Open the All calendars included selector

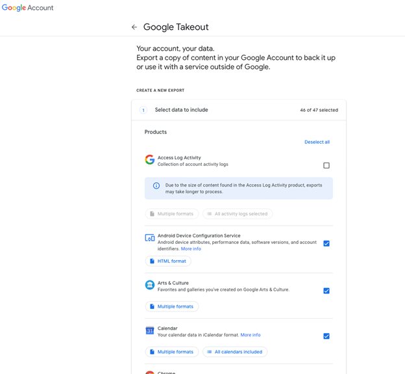[x=235, y=352]
